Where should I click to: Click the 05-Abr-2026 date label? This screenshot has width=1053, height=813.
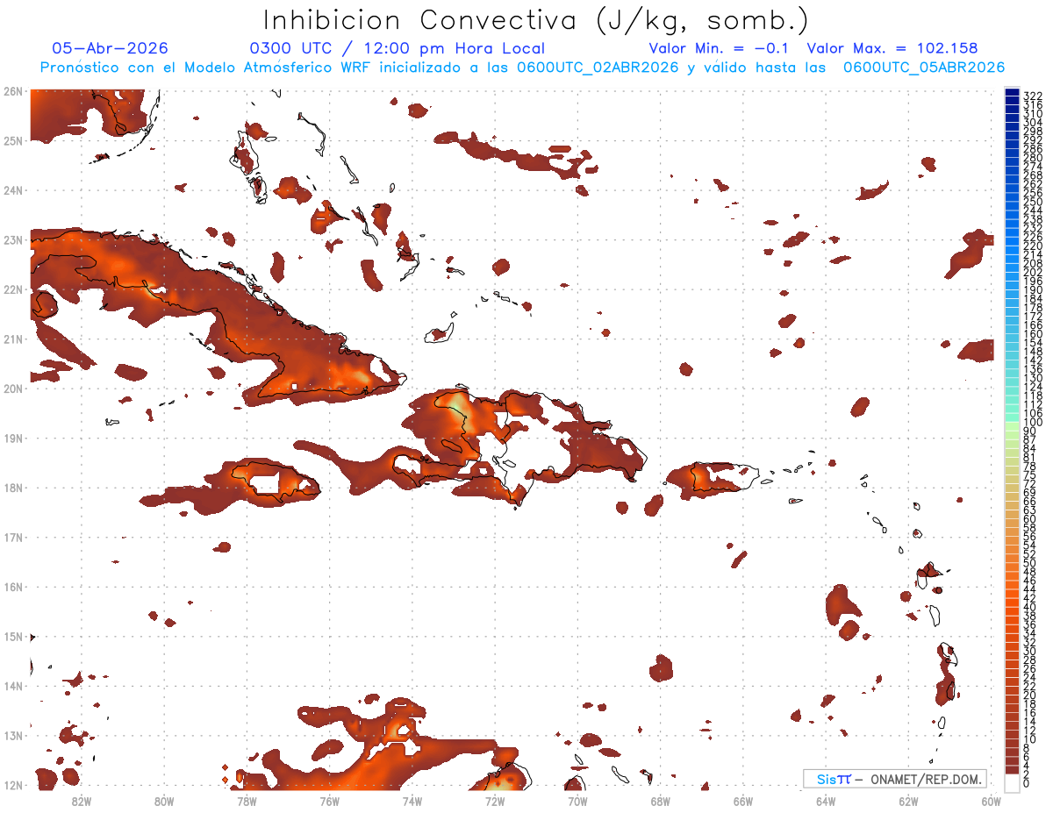click(x=110, y=48)
